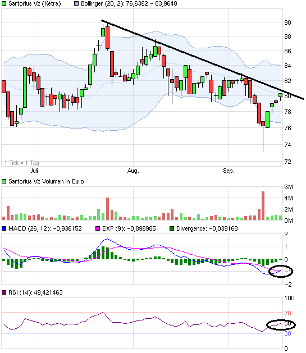
Task: Click volume axis label 6M
Action: pyautogui.click(x=289, y=187)
